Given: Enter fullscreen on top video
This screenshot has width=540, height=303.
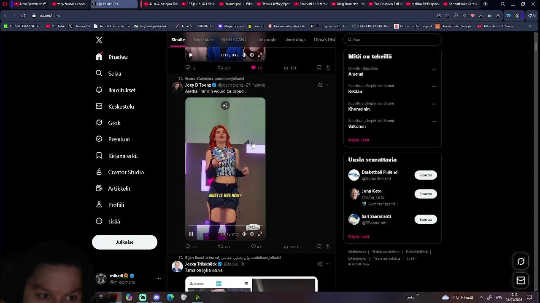Looking at the screenshot, I should coord(260,55).
